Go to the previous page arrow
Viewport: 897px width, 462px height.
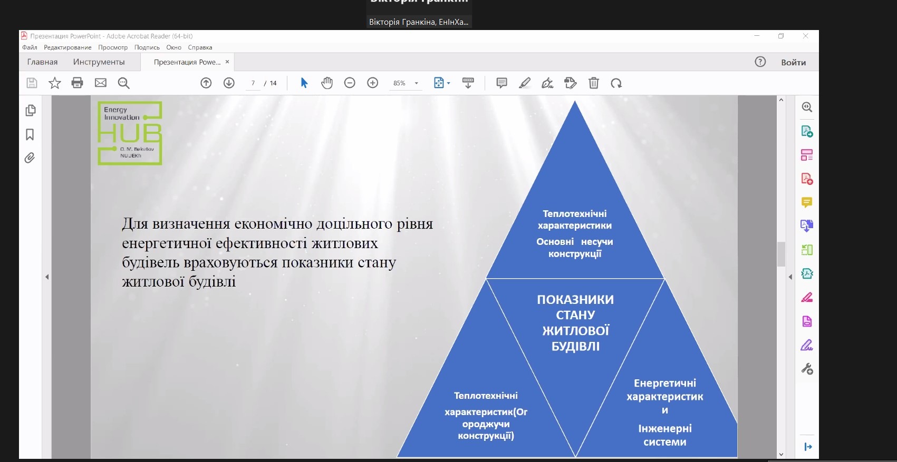(x=206, y=83)
